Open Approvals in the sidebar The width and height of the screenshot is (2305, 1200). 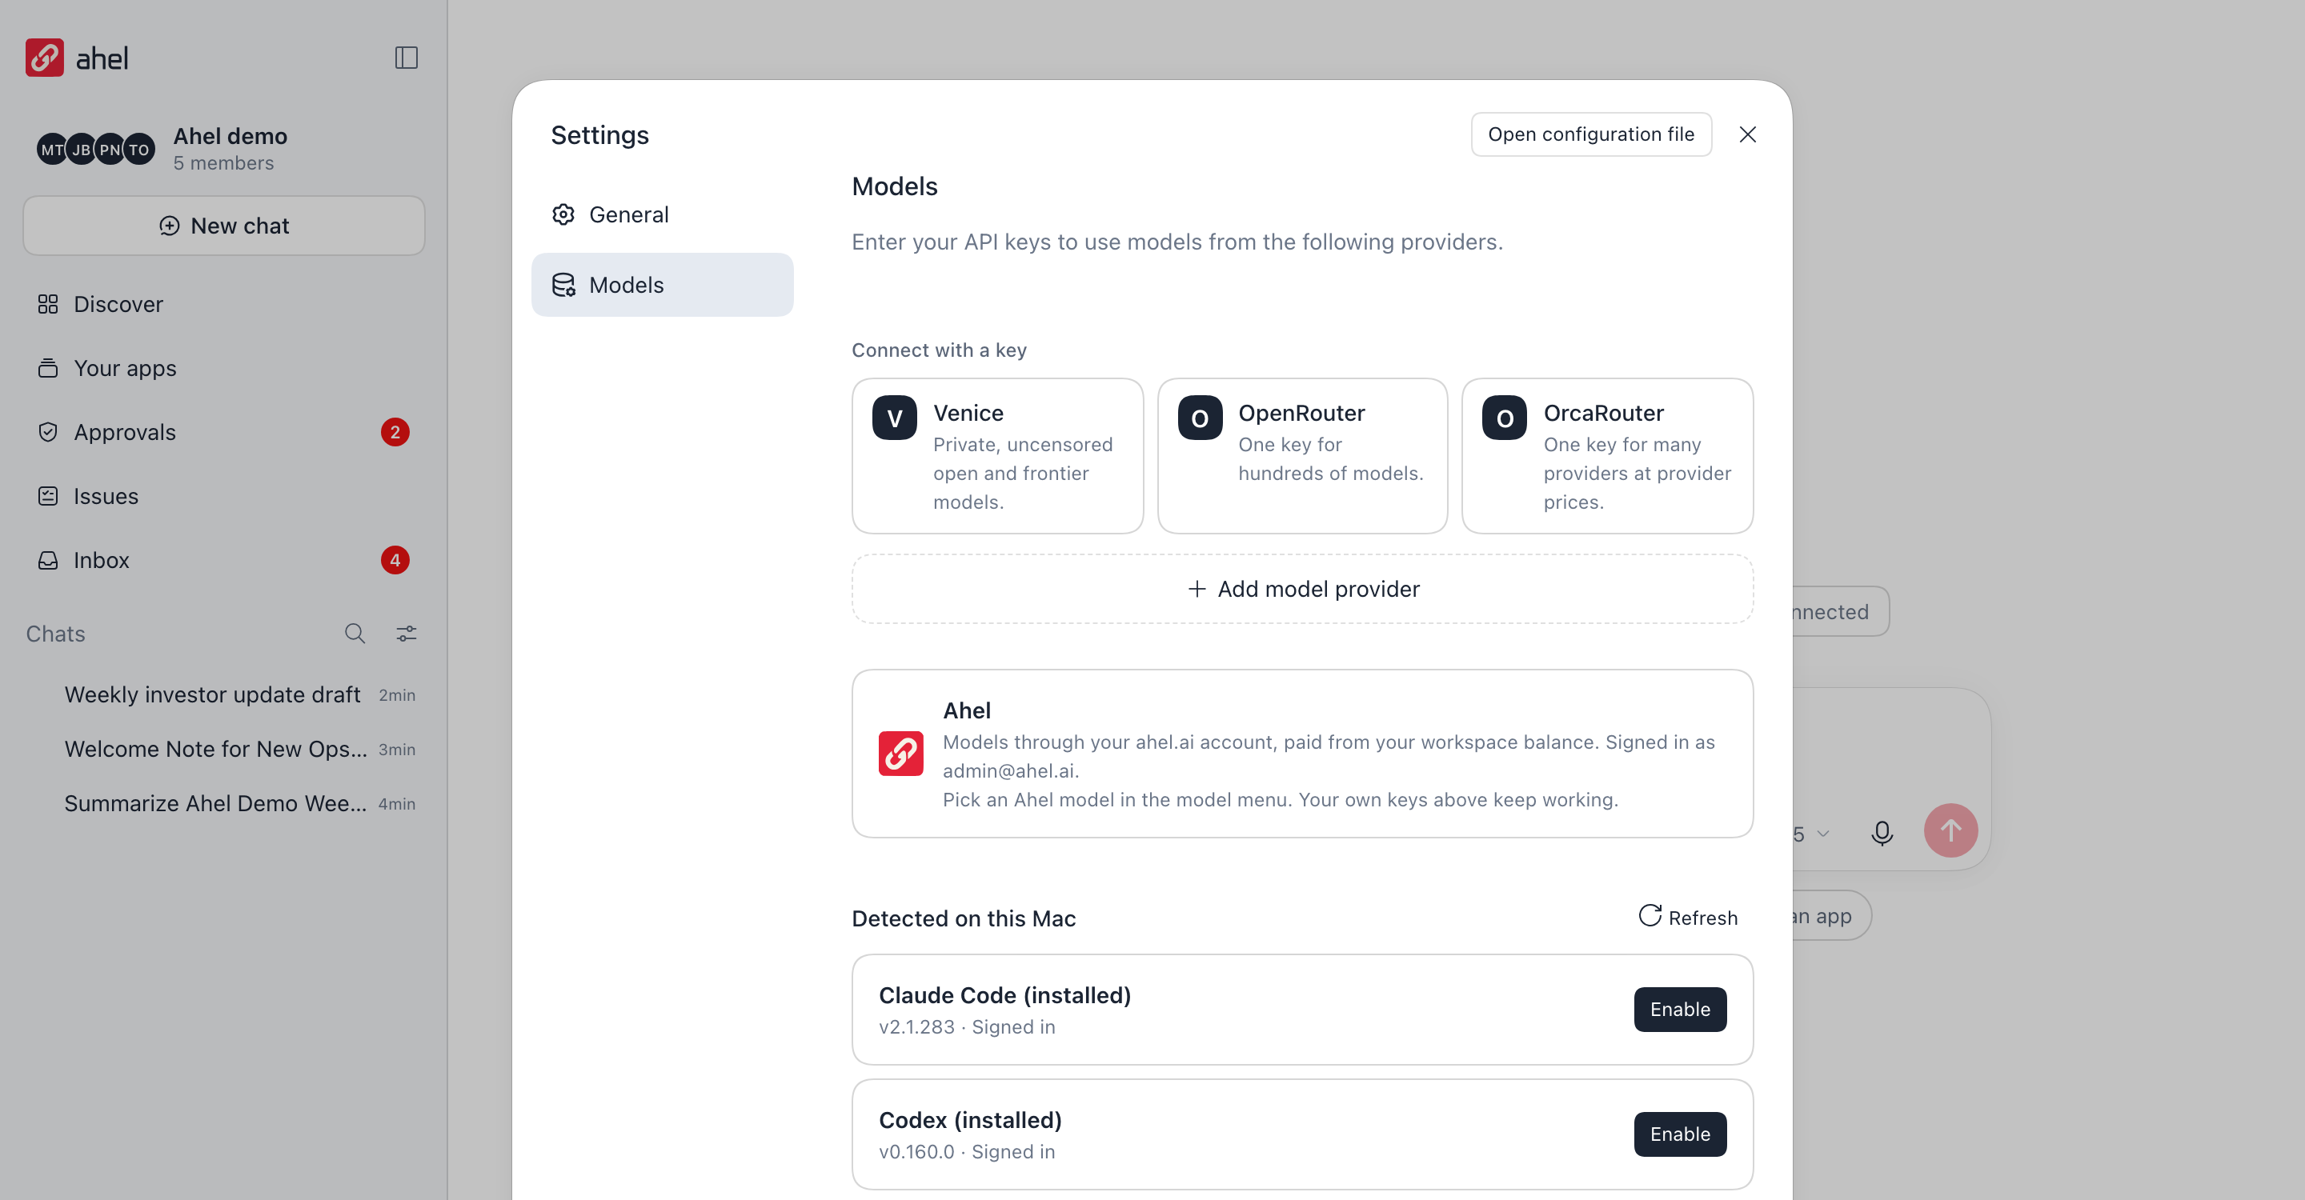[224, 433]
